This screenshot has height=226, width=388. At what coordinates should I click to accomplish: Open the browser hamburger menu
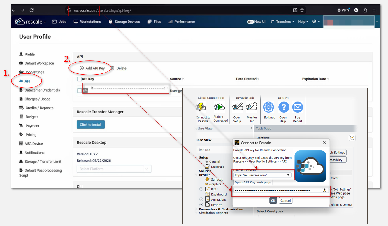coord(374,10)
